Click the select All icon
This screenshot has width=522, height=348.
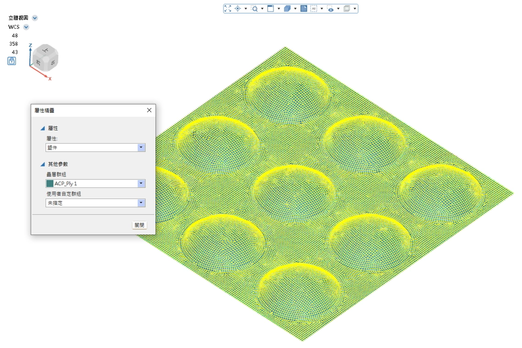coord(314,9)
